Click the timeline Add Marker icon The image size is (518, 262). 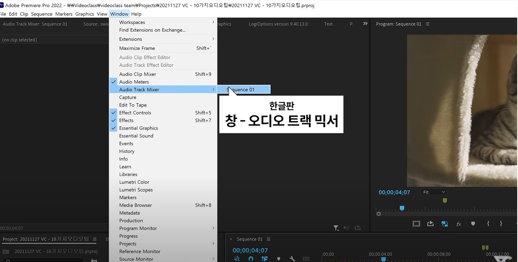click(279, 259)
